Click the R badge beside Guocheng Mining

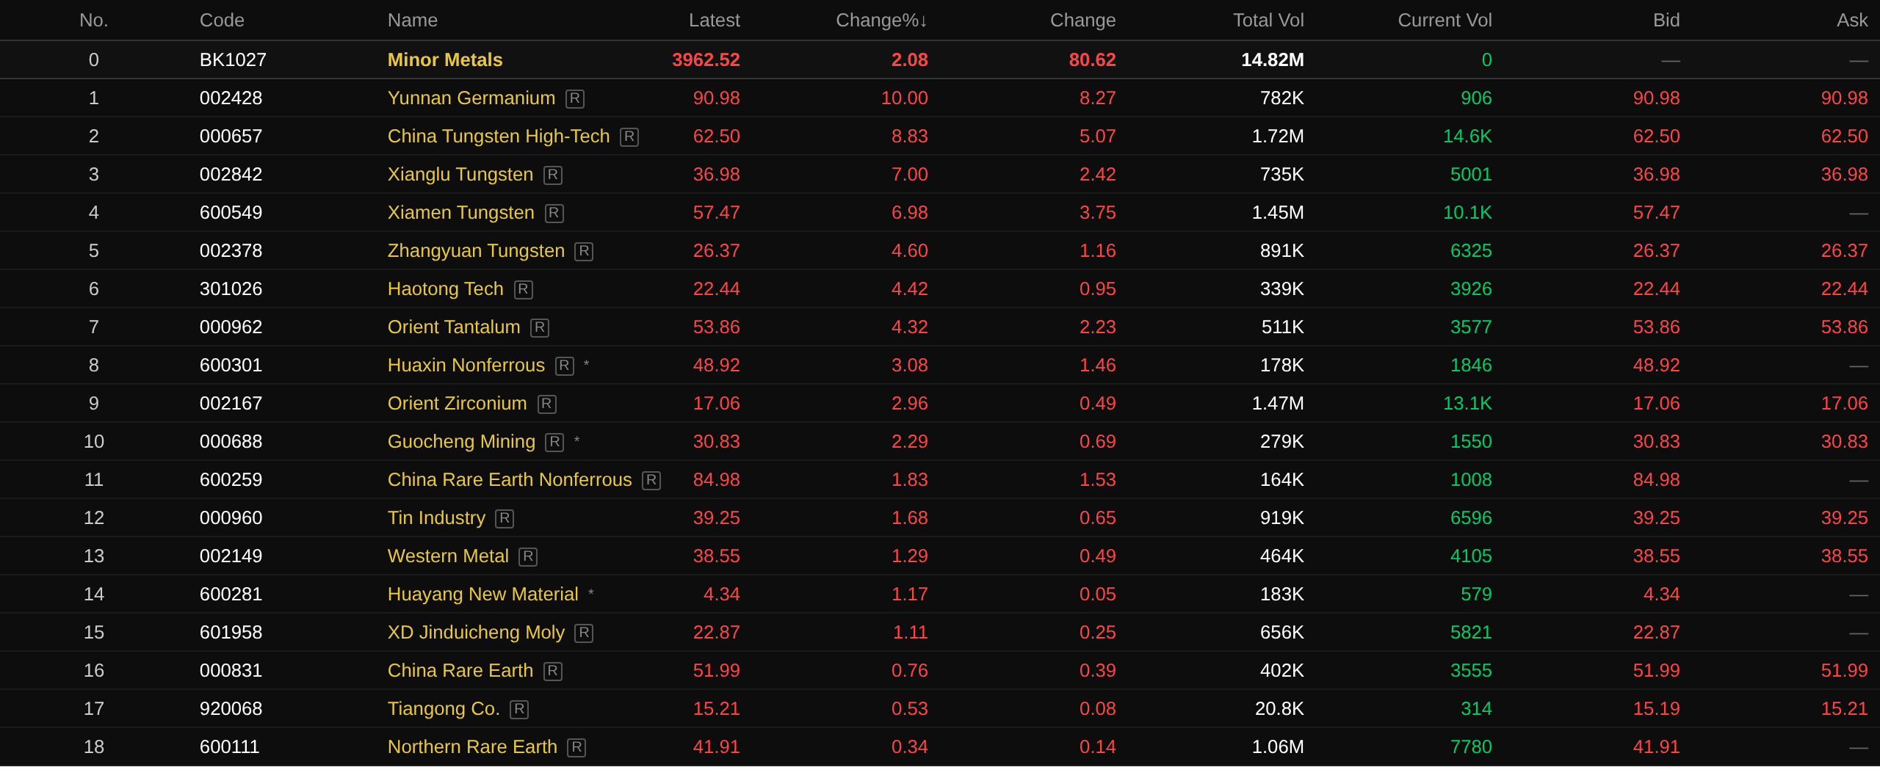[x=554, y=442]
